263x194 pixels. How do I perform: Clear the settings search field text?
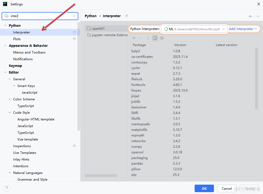[x=74, y=16]
